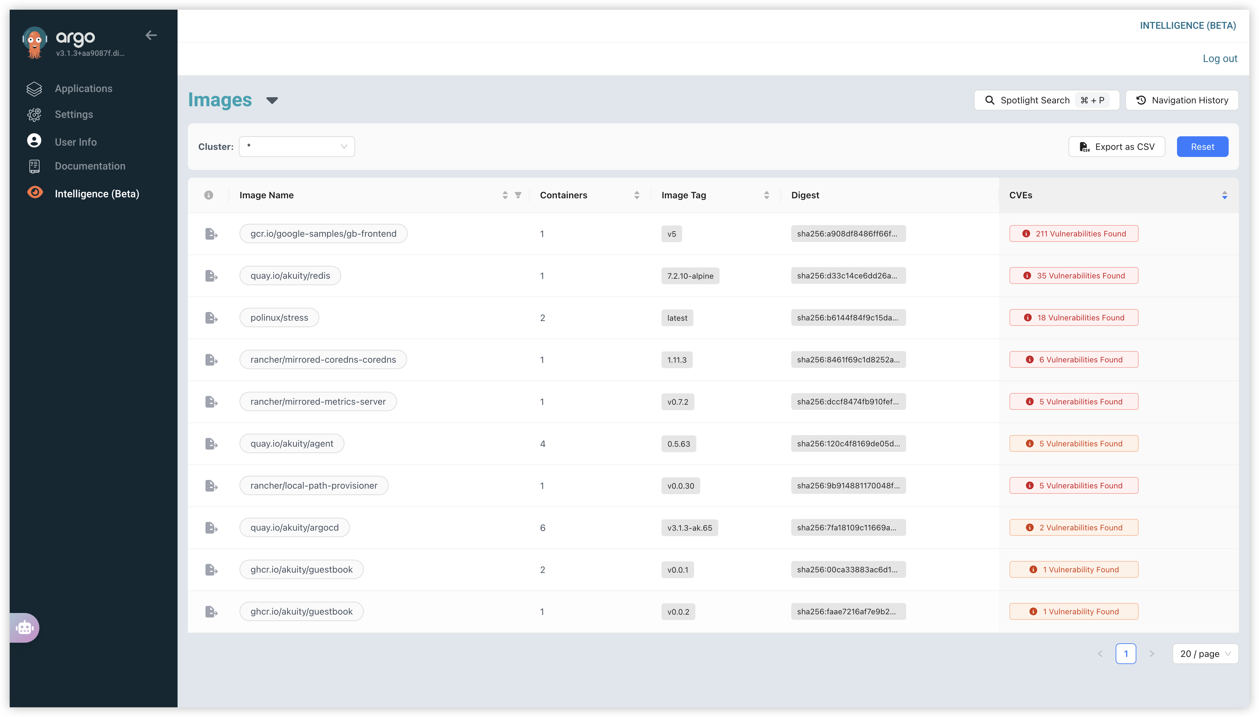Open Documentation from the sidebar menu
Image resolution: width=1259 pixels, height=717 pixels.
[x=90, y=166]
